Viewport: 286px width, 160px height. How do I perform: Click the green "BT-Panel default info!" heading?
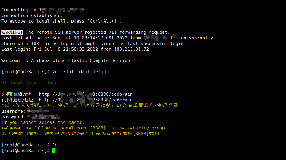pos(31,83)
